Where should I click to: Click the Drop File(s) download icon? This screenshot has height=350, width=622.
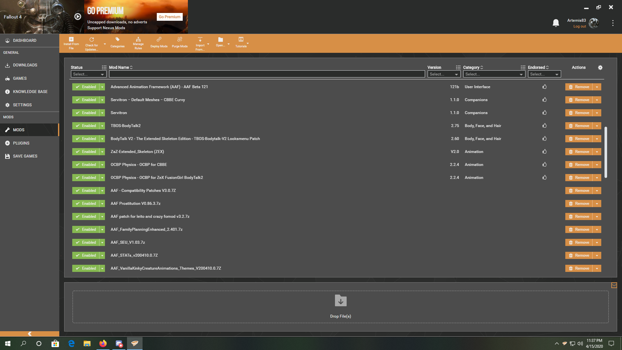(340, 301)
